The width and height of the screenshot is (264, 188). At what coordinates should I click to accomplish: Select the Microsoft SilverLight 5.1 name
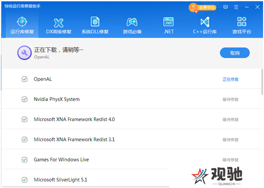coord(61,180)
